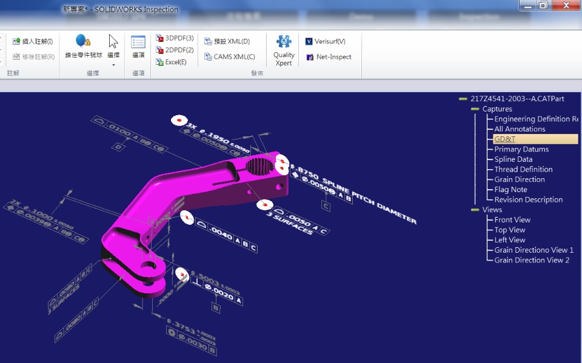Export the report to Excel(E)

pos(171,62)
